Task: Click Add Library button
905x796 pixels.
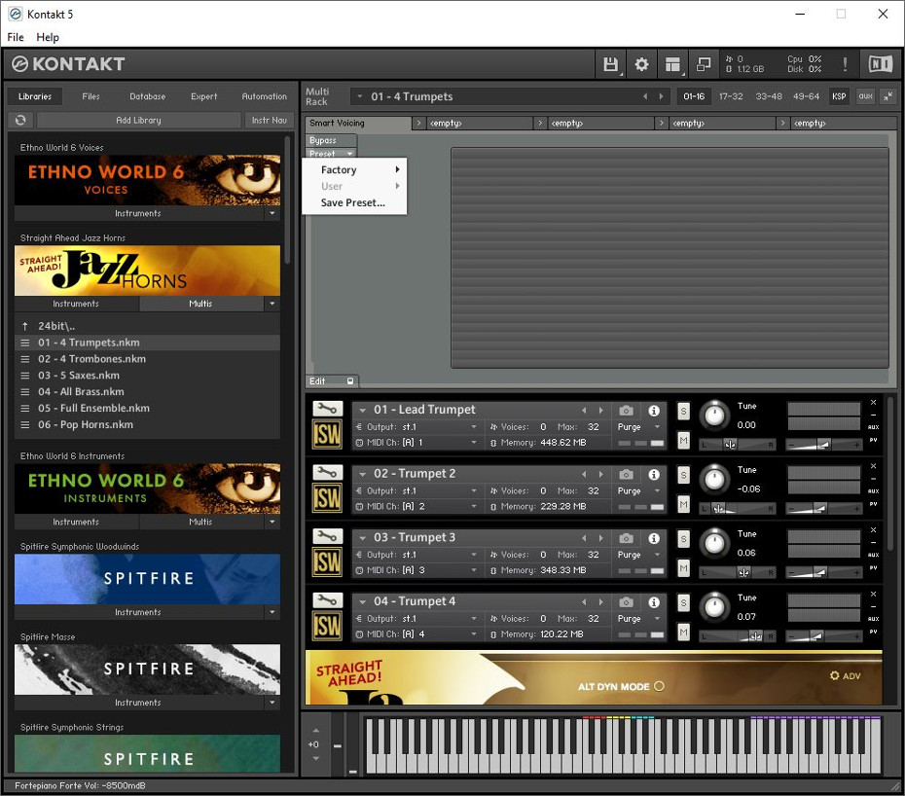Action: 138,120
